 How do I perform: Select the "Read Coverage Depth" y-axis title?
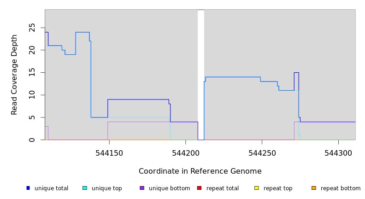coord(14,75)
